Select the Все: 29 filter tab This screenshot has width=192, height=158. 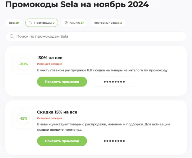click(x=14, y=23)
